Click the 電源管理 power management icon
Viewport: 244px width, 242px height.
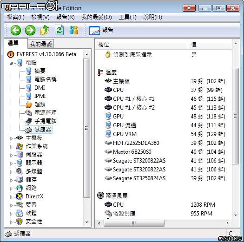29,113
